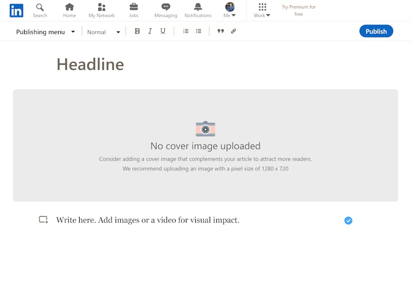This screenshot has width=411, height=308.
Task: Expand the Work dropdown arrow
Action: click(268, 15)
